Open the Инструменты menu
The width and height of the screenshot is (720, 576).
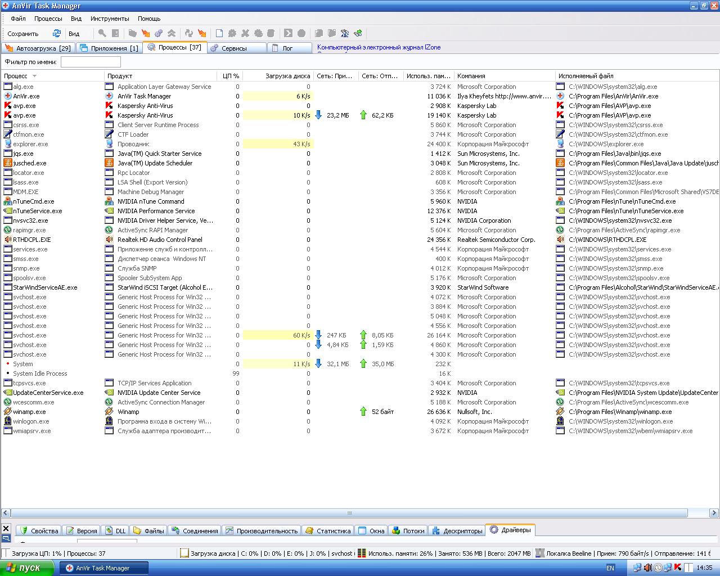point(110,19)
